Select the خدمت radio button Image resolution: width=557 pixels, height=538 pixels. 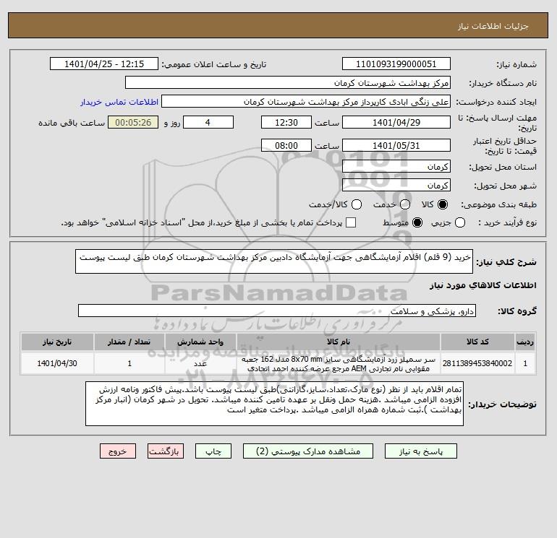[x=405, y=204]
